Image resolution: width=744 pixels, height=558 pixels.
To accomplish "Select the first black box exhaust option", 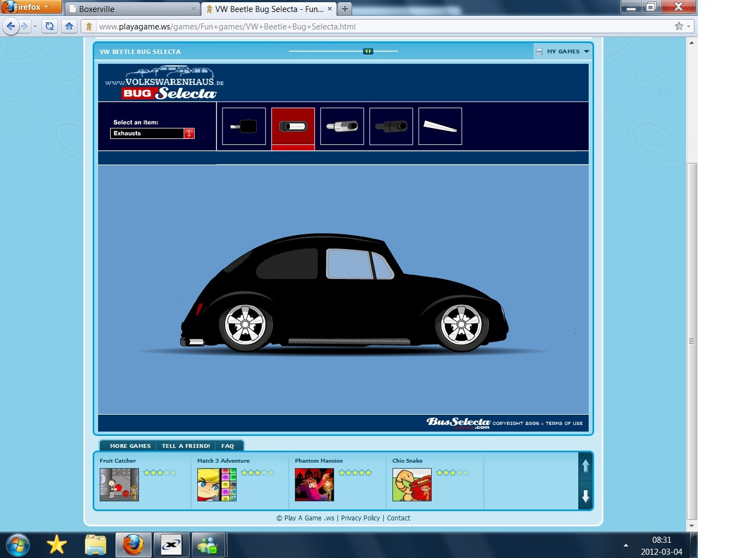I will 244,126.
